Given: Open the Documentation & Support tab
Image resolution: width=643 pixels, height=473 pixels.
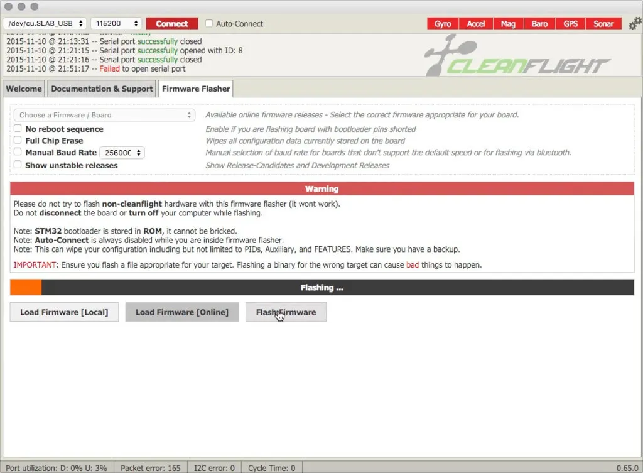Looking at the screenshot, I should pyautogui.click(x=102, y=89).
